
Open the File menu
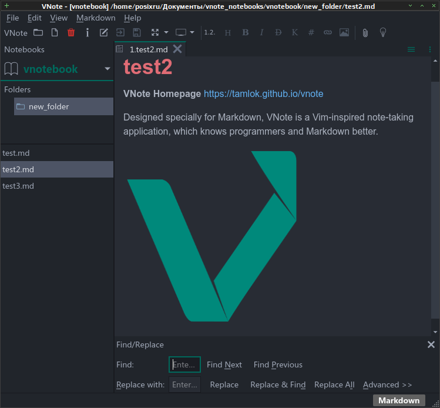tap(12, 18)
